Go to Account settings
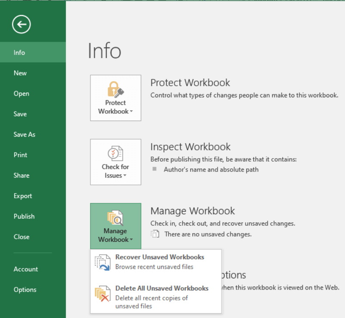Image resolution: width=345 pixels, height=318 pixels. coord(26,269)
